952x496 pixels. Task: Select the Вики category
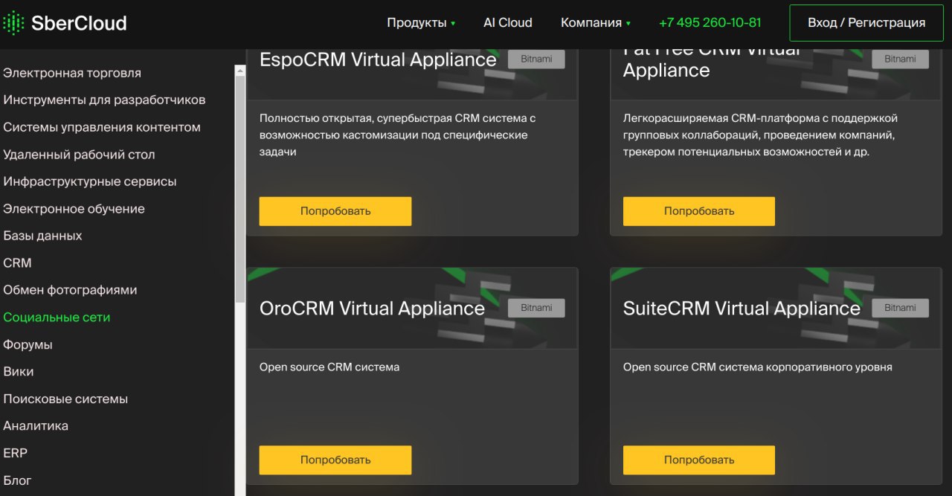[x=19, y=372]
